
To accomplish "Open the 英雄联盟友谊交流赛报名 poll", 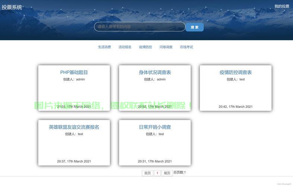I will click(x=74, y=127).
